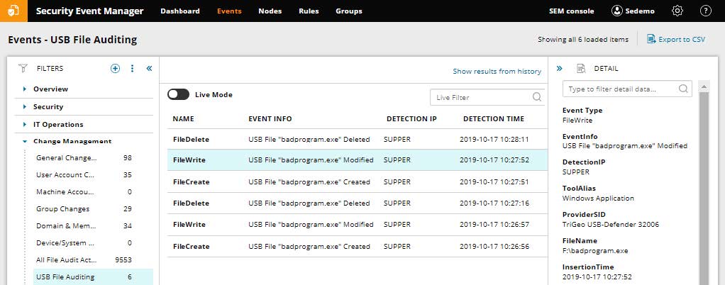
Task: Click the Windows Application ToolAlias value
Action: [598, 199]
